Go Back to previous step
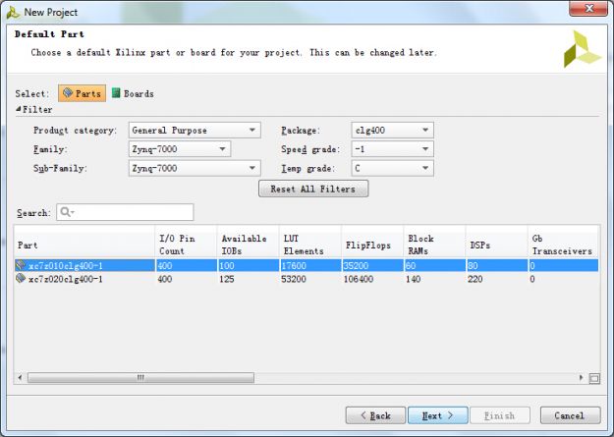The height and width of the screenshot is (437, 614). 375,415
